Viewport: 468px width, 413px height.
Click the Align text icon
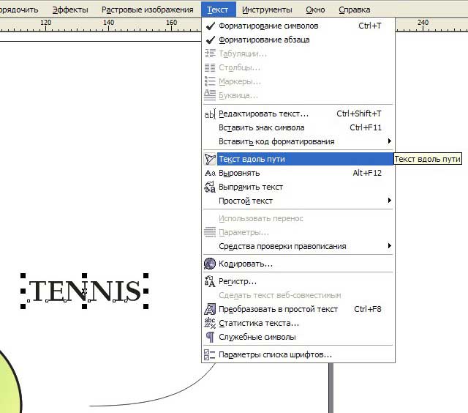[x=210, y=173]
